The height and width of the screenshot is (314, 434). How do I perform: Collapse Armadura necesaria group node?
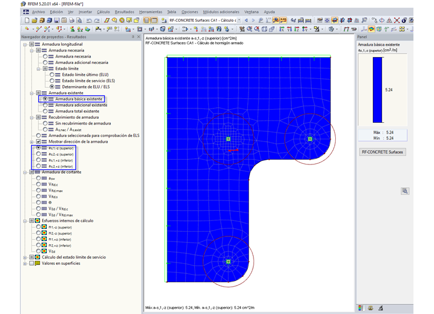[31, 50]
